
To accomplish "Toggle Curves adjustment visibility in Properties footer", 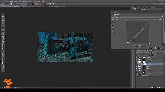I will (158, 48).
